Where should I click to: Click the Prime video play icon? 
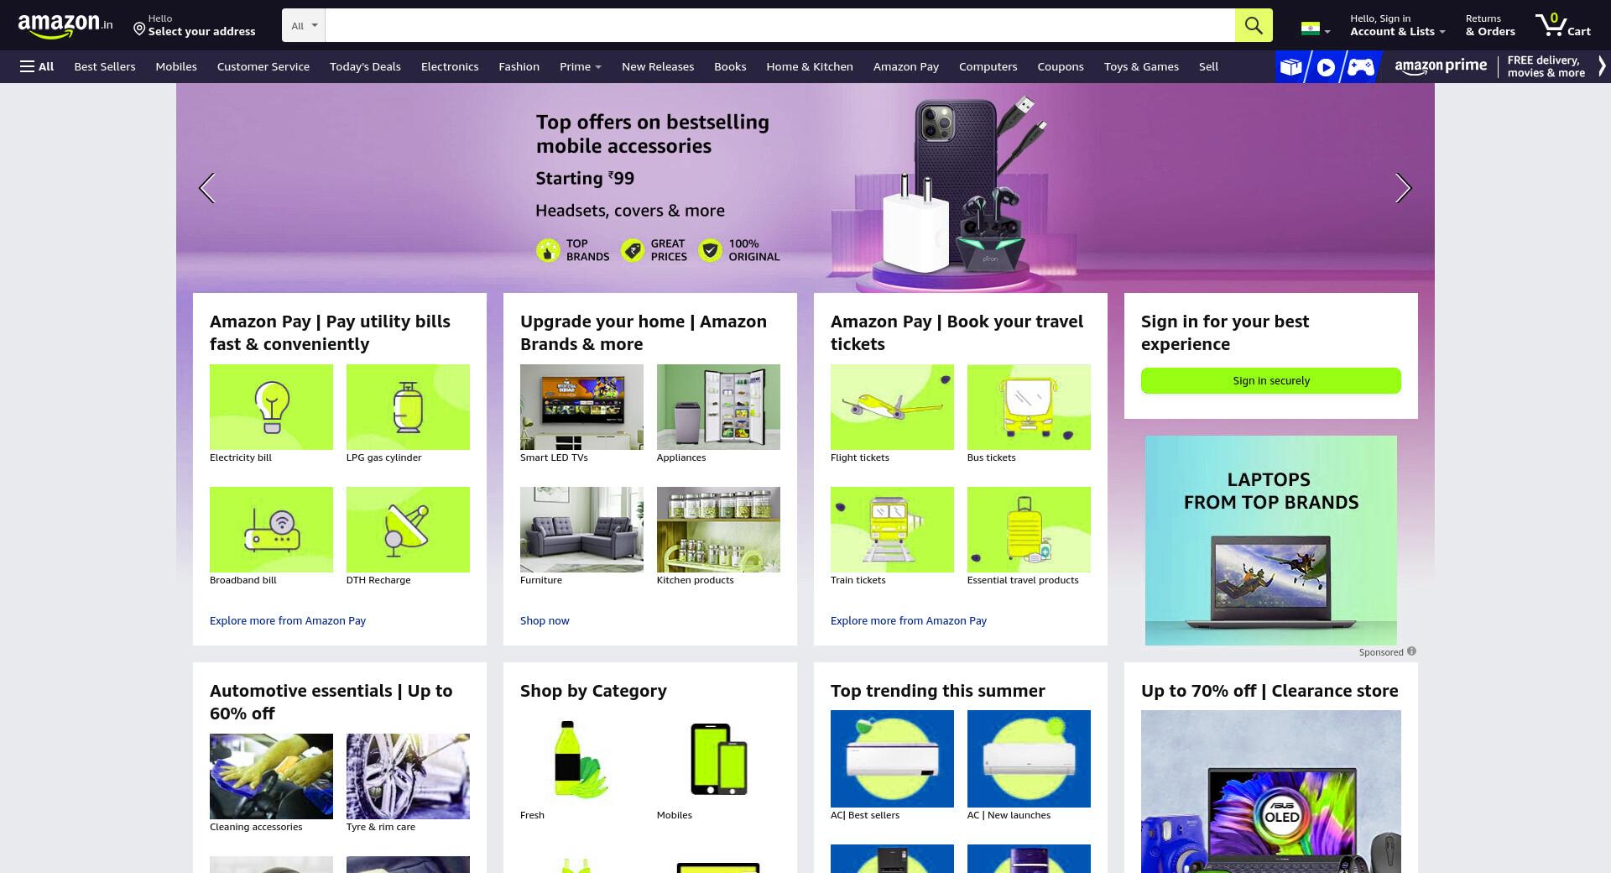(x=1326, y=67)
